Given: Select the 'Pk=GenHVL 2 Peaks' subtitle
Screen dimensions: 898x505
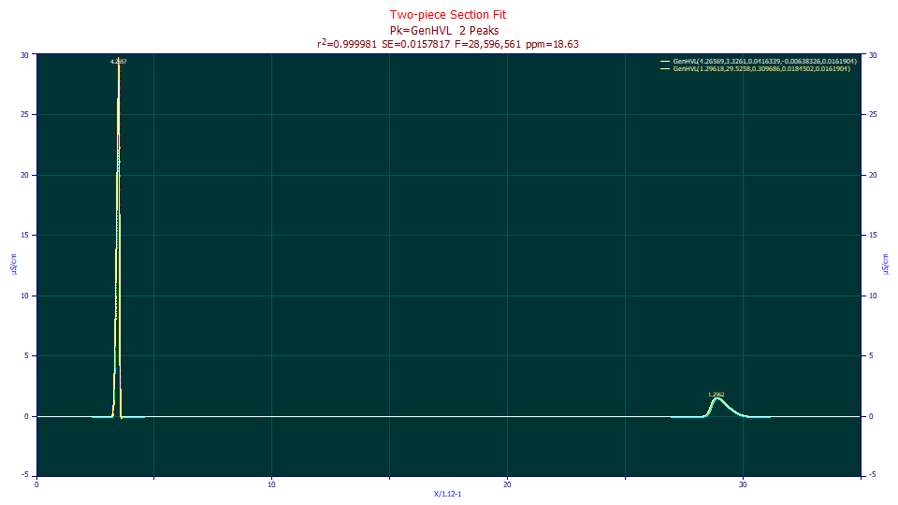Looking at the screenshot, I should coord(444,30).
